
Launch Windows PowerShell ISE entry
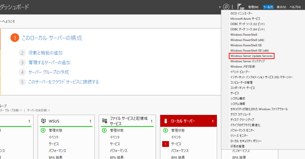[x=246, y=45]
